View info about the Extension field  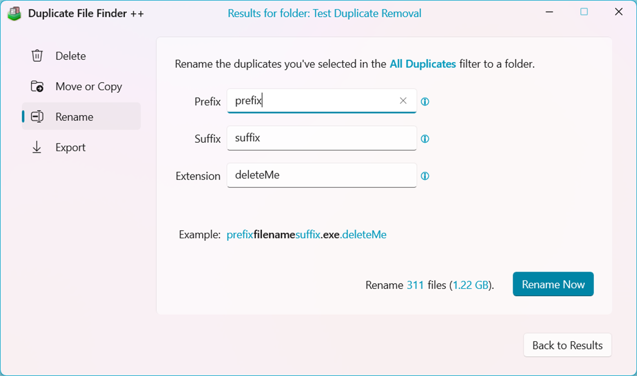(x=425, y=176)
